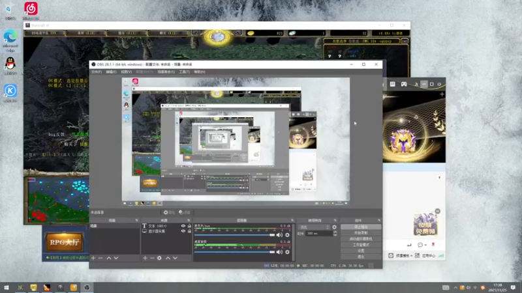Open 场景集合(S) menu in OBS
The width and height of the screenshot is (522, 293).
pos(166,72)
